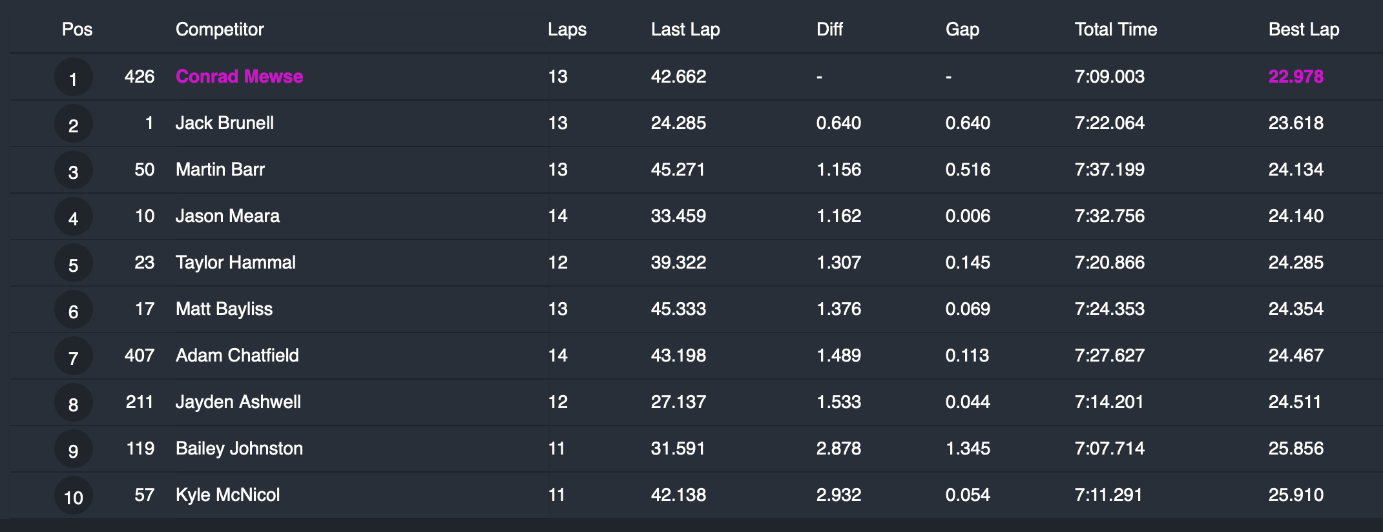Select Conrad Mewse's best lap 22.978
The height and width of the screenshot is (532, 1383).
click(x=1295, y=76)
